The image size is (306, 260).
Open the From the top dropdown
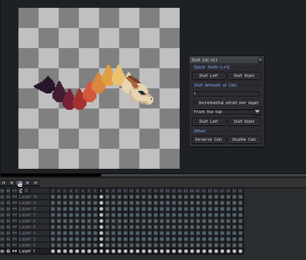(x=227, y=112)
